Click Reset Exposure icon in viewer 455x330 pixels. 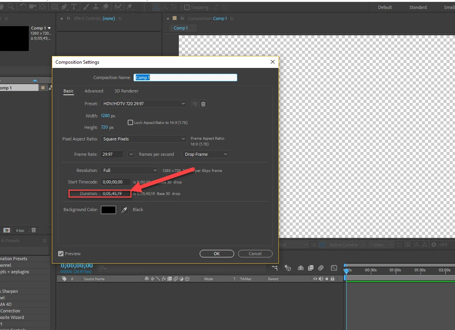(x=434, y=244)
